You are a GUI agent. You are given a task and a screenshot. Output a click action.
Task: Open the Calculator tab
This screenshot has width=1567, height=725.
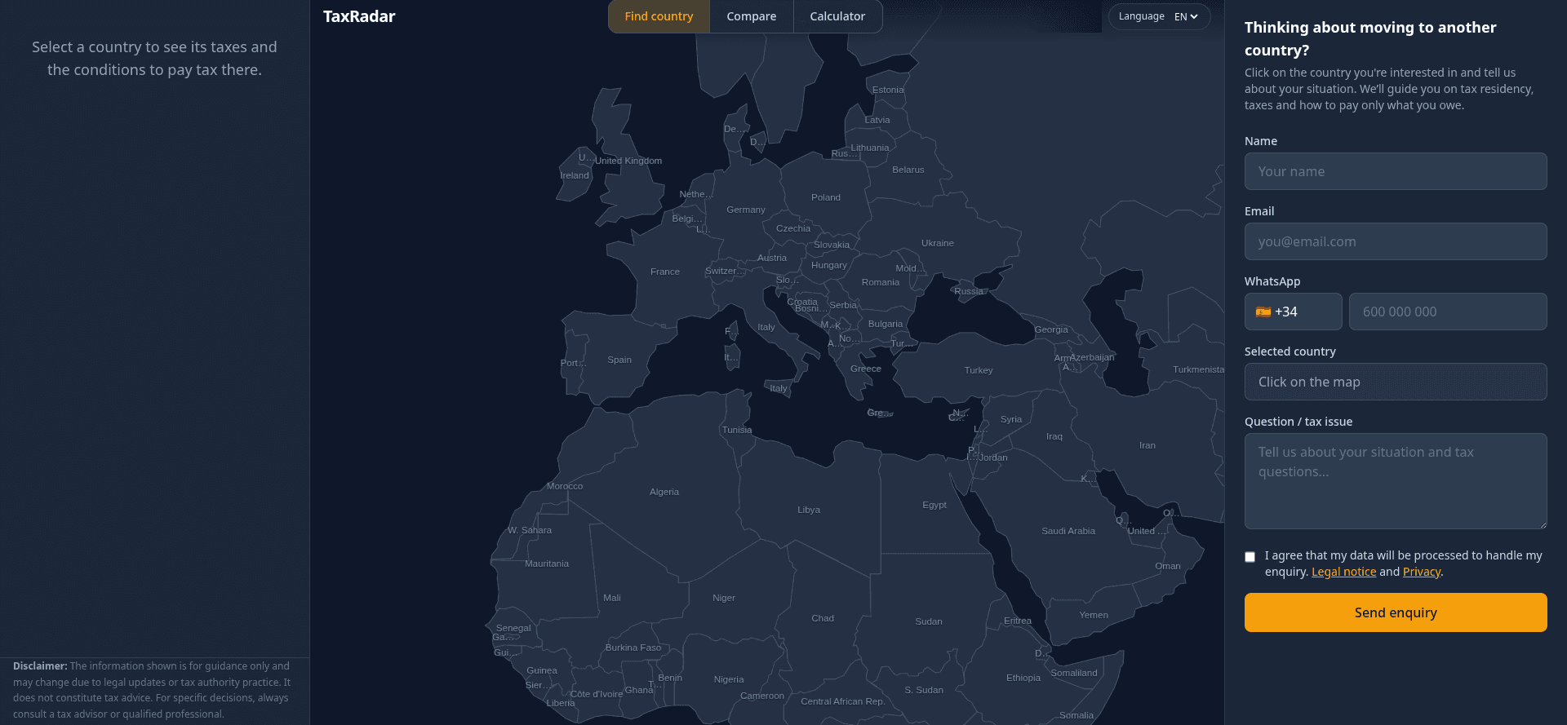coord(837,16)
